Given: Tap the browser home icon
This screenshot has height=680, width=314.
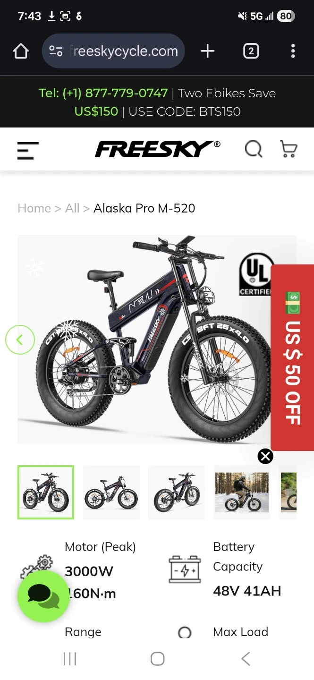Looking at the screenshot, I should 21,51.
